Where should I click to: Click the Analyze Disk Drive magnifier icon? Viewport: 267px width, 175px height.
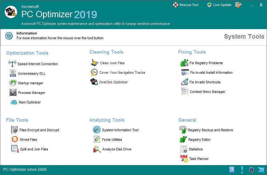tap(97, 149)
